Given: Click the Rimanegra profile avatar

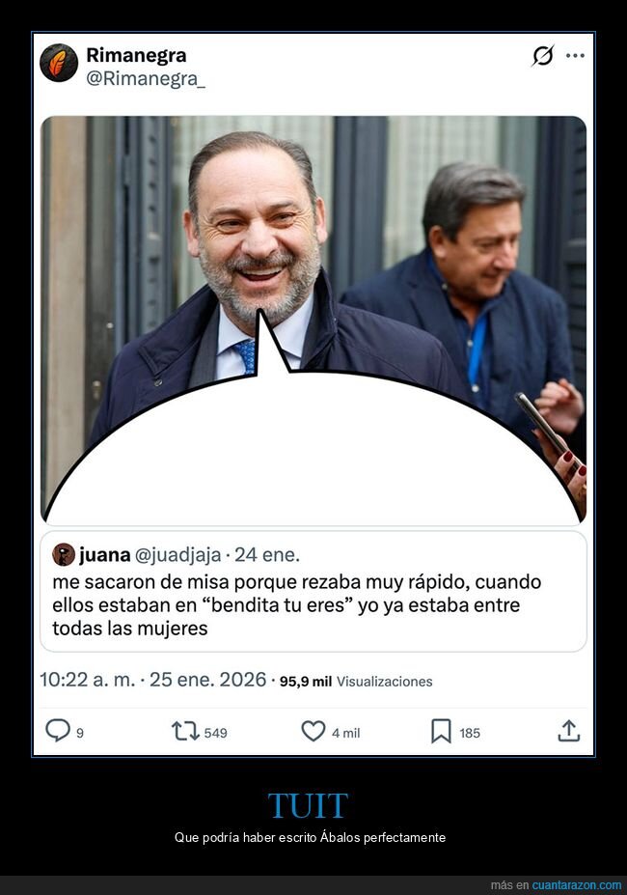Looking at the screenshot, I should pos(59,63).
